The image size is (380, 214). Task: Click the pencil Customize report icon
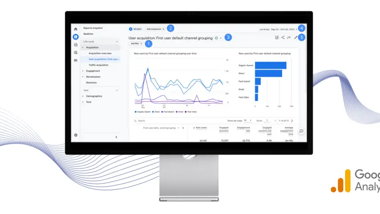(295, 37)
